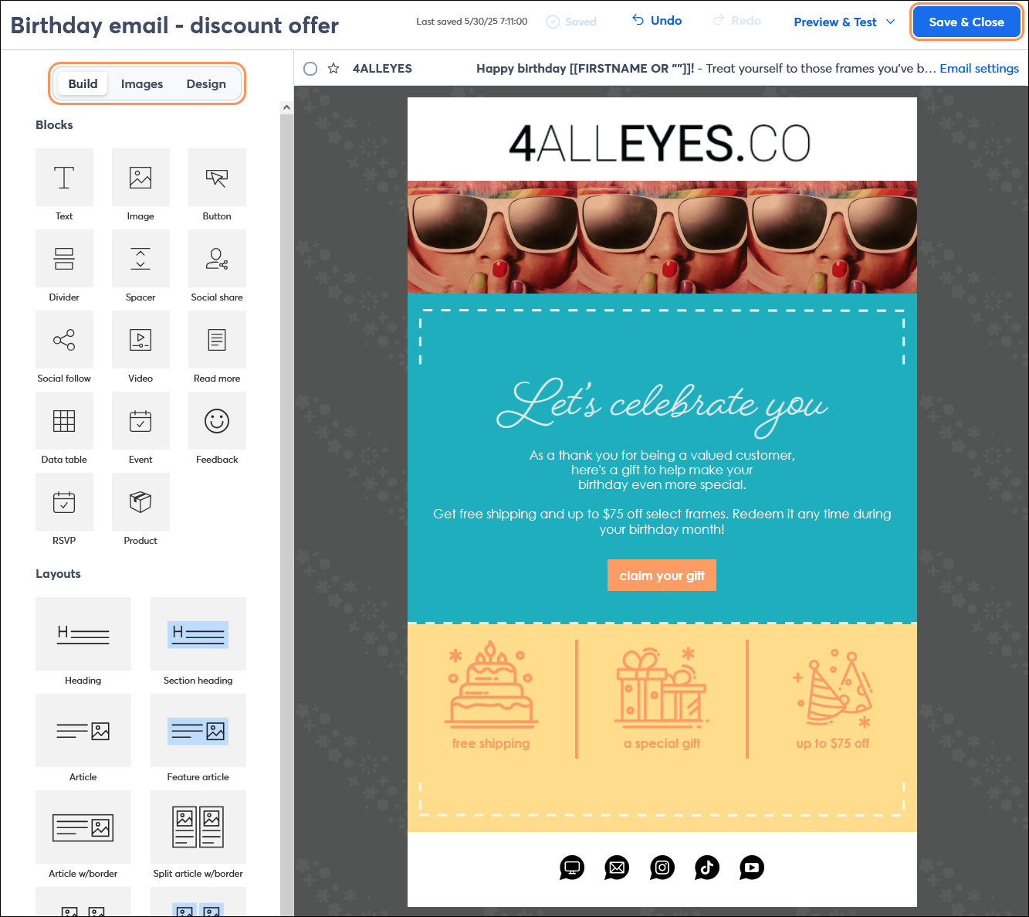This screenshot has height=917, width=1029.
Task: Click the up to $75 off caption
Action: pyautogui.click(x=833, y=743)
